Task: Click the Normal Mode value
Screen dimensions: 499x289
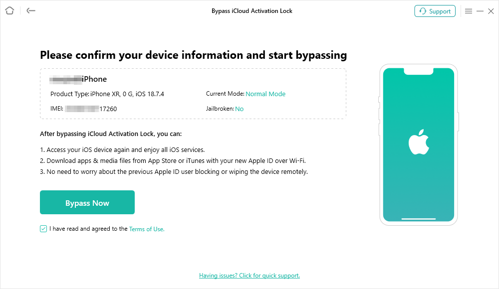Action: coord(265,94)
